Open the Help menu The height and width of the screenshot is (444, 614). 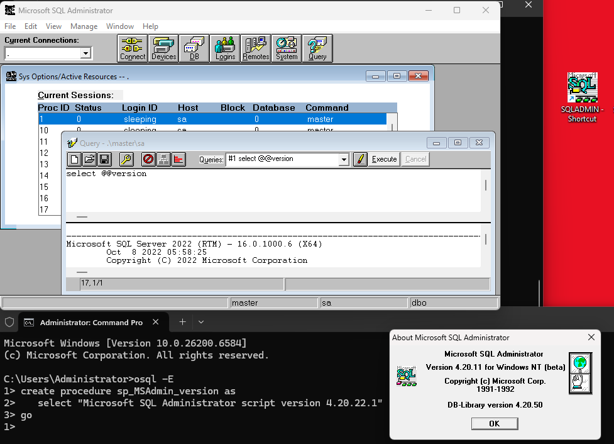[150, 26]
